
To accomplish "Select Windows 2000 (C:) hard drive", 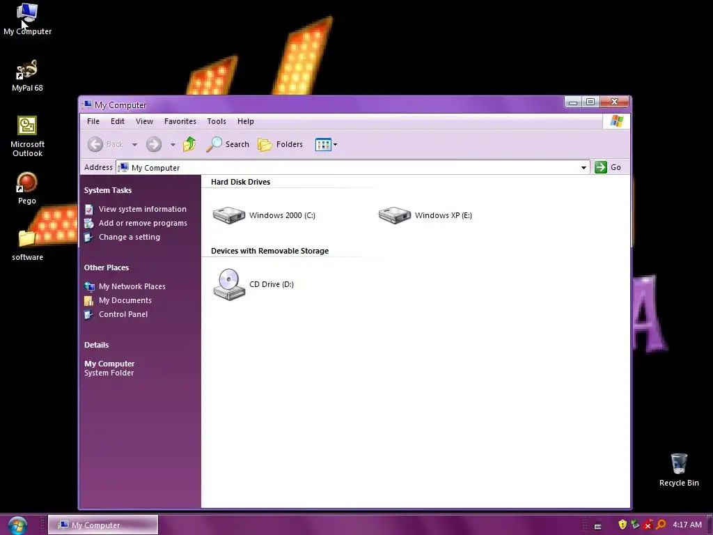I will click(x=264, y=215).
